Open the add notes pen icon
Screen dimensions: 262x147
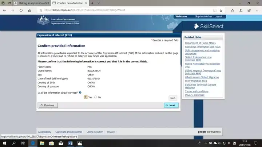point(241,10)
